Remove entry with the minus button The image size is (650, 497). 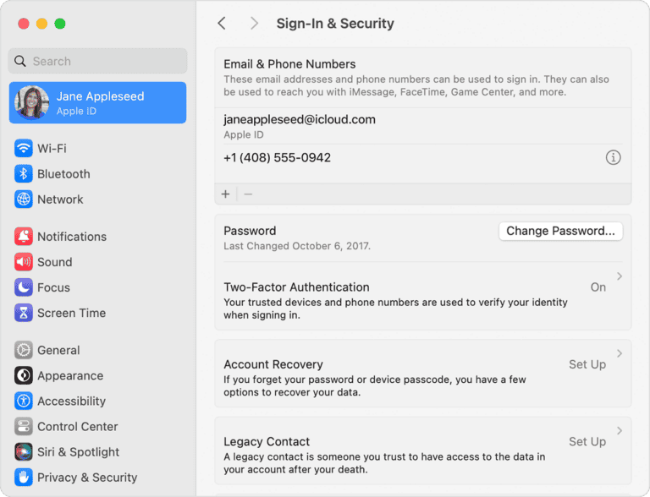point(248,194)
